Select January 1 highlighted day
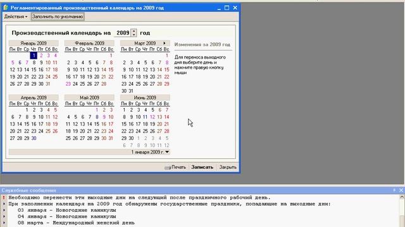 [34, 55]
